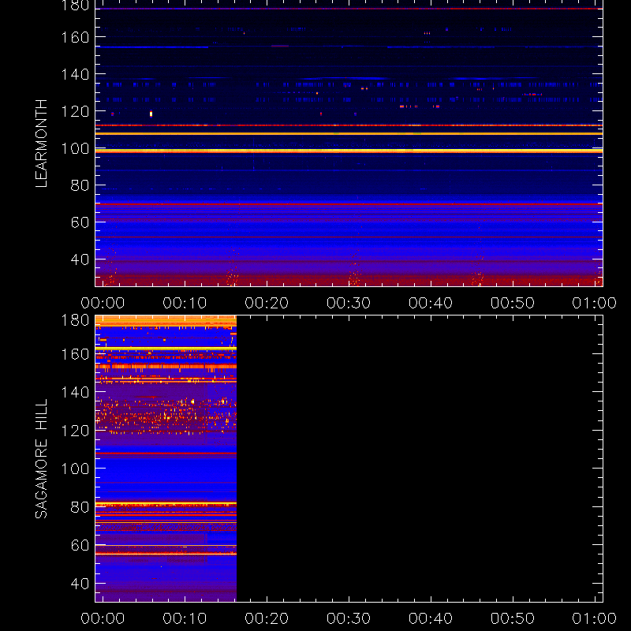631x631 pixels.
Task: Select the 140 tick label on Learmonth axis
Action: (x=75, y=74)
